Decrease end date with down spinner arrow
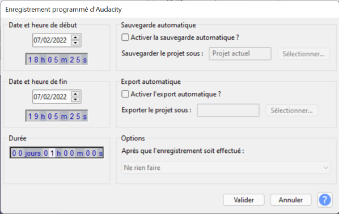Viewport: 339px width, 214px height. click(x=75, y=99)
